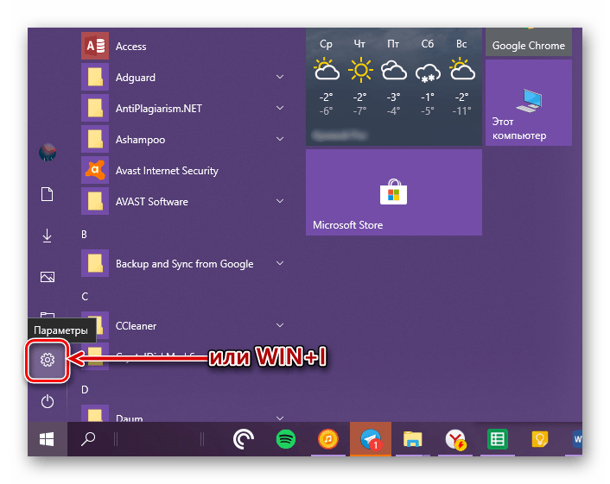
Task: Jump to letter D section header
Action: click(85, 390)
